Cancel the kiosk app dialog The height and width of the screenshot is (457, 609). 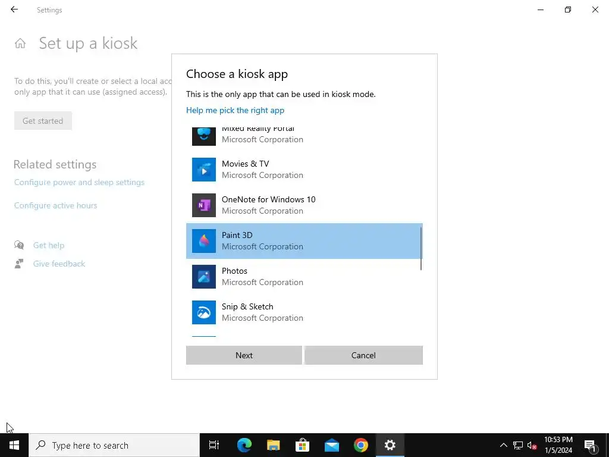(x=363, y=355)
